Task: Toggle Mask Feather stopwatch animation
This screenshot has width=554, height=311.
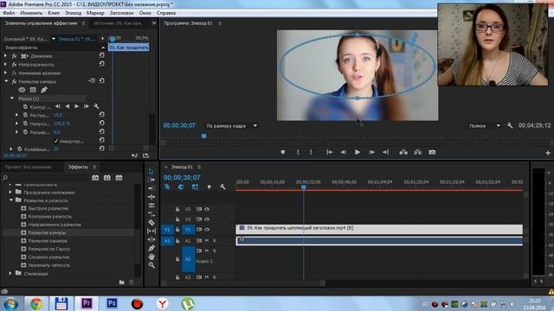Action: (x=25, y=115)
